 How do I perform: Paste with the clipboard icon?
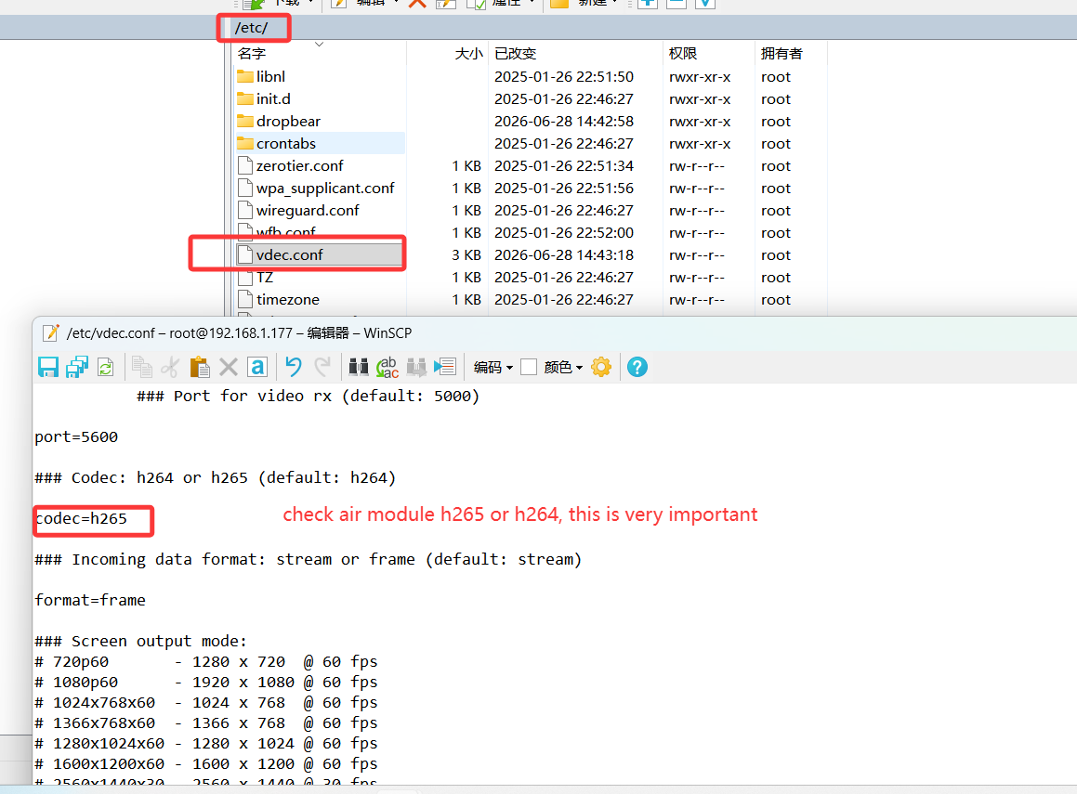[199, 367]
